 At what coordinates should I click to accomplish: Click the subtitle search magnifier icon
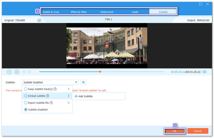83,82
